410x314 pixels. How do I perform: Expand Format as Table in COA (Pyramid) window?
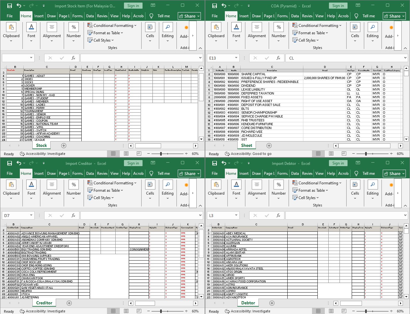pos(310,33)
